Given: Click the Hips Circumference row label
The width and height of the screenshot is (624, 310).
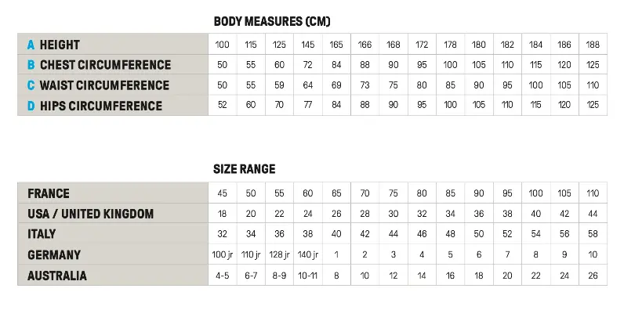Looking at the screenshot, I should point(101,106).
